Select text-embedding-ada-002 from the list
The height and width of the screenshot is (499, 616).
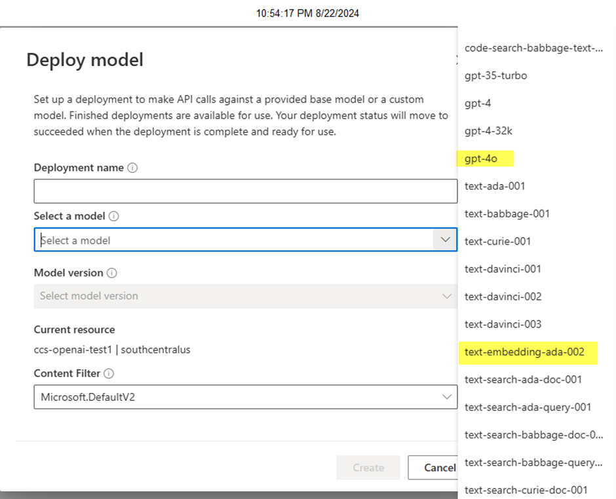click(x=524, y=352)
